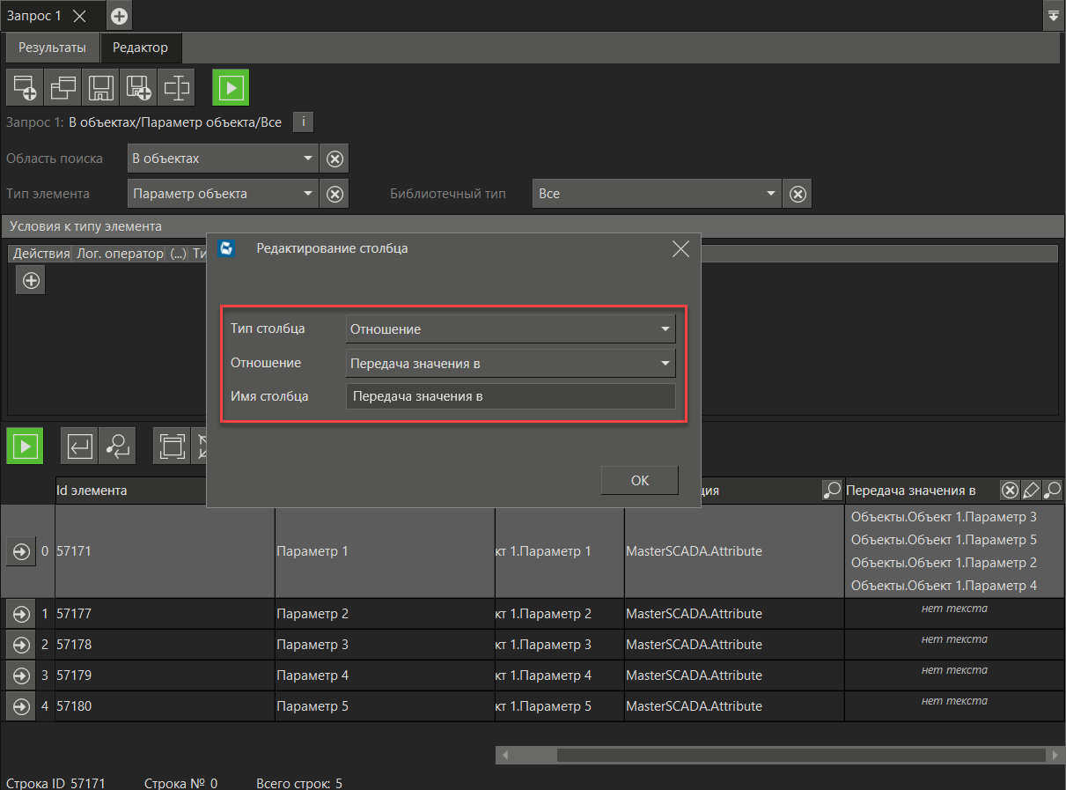Go to element 57177 with its row arrow button
1066x790 pixels.
click(x=20, y=614)
